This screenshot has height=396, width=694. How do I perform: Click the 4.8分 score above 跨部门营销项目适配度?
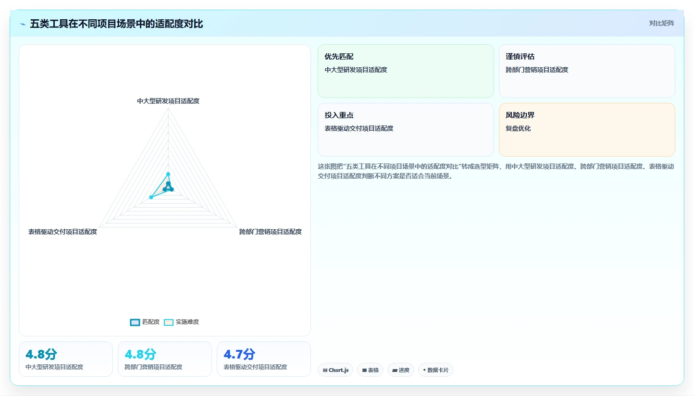click(140, 355)
